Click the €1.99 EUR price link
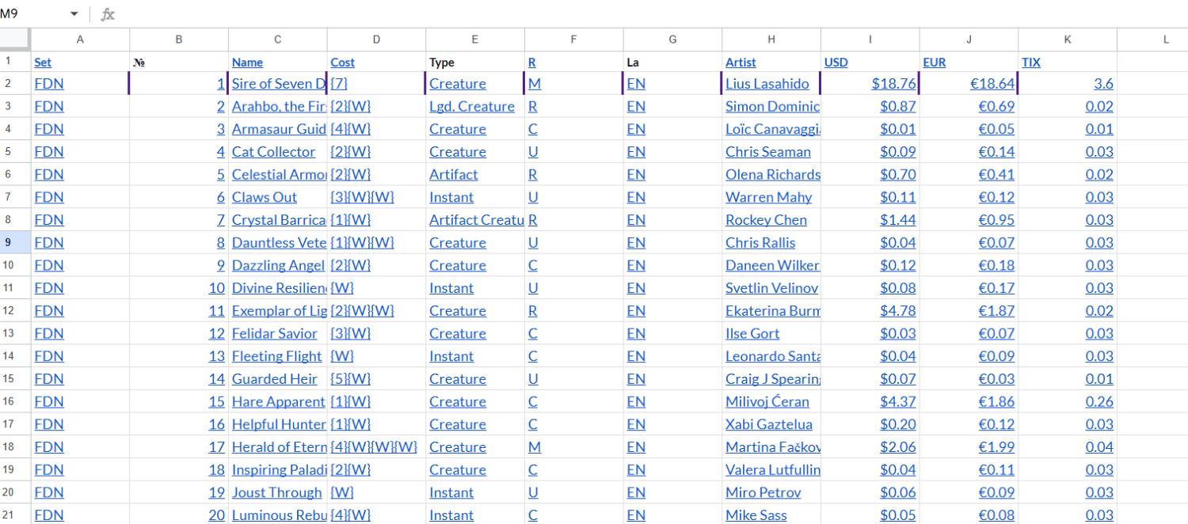Image resolution: width=1188 pixels, height=524 pixels. point(996,447)
